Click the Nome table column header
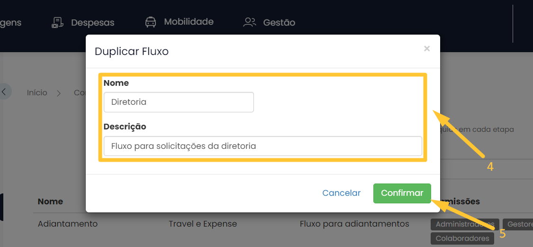533x247 pixels. coord(51,201)
